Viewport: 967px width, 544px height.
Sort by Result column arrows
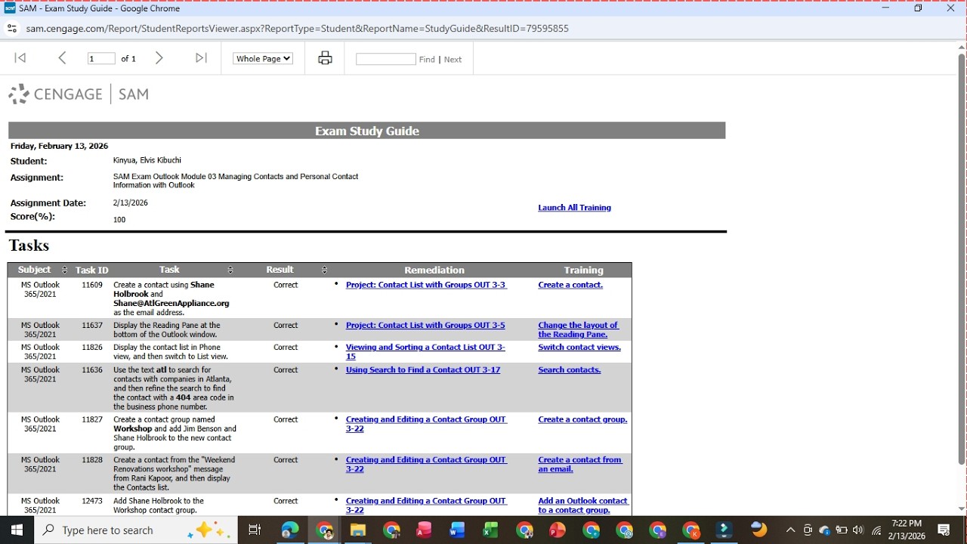(324, 270)
